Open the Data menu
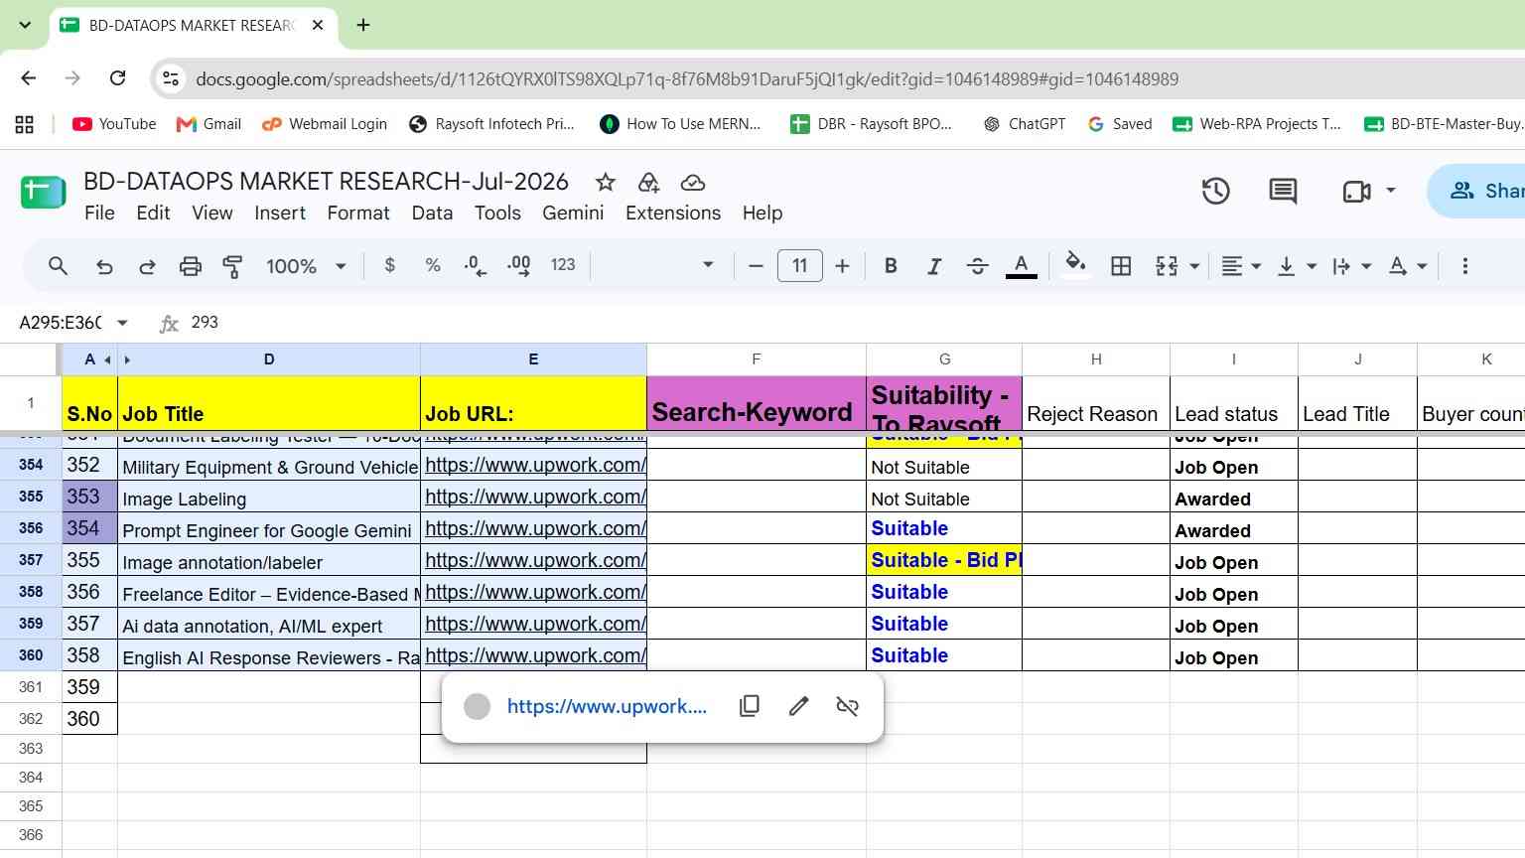The width and height of the screenshot is (1525, 858). tap(432, 213)
